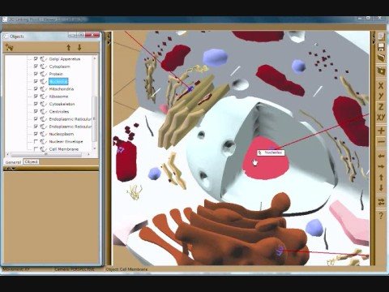Uncheck the Nucleoplasm checkbox
This screenshot has height=292, width=389.
click(x=36, y=134)
